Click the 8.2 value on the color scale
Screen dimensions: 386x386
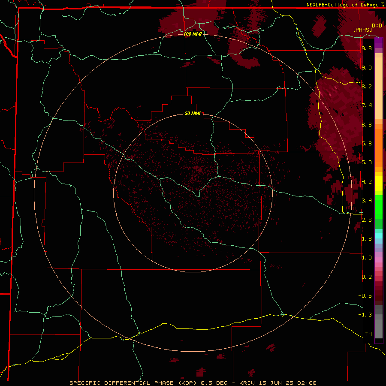(x=367, y=86)
